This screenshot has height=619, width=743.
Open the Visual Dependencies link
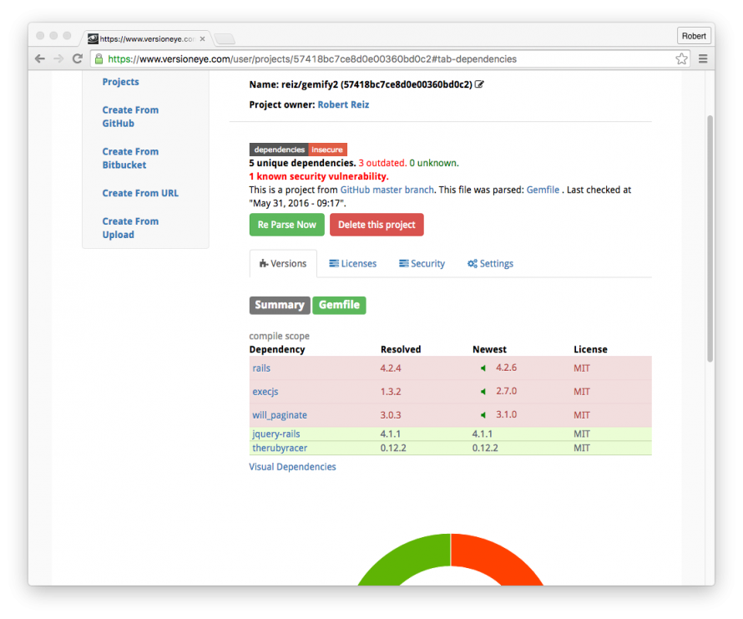(292, 467)
